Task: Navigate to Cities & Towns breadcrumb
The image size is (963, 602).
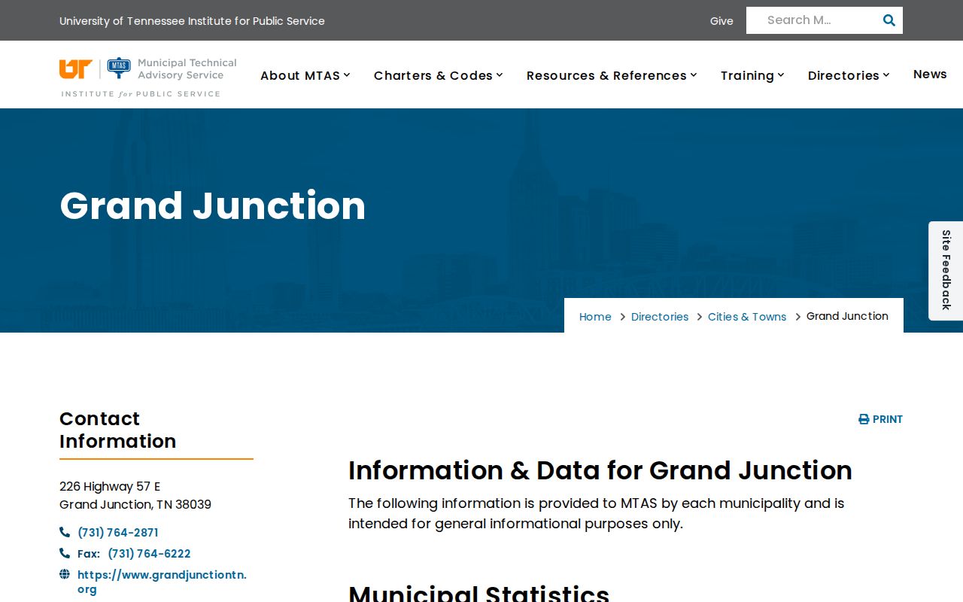Action: click(747, 317)
